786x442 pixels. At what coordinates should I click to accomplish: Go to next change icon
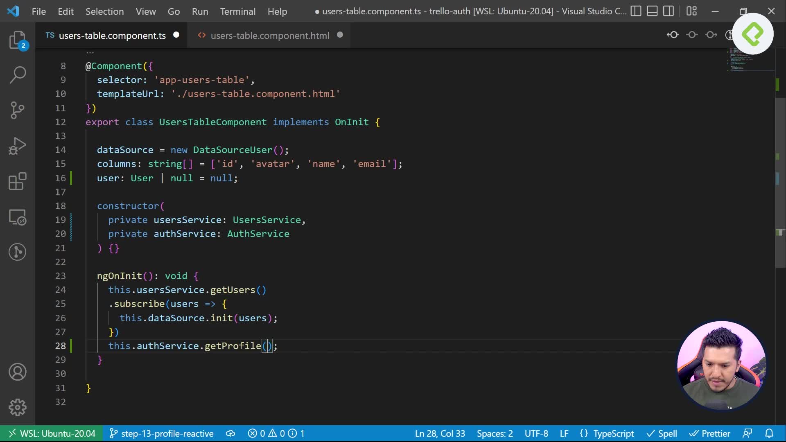[711, 35]
